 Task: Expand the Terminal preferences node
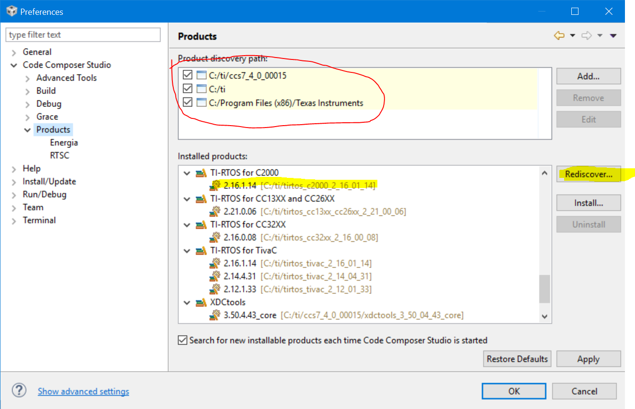tap(14, 221)
